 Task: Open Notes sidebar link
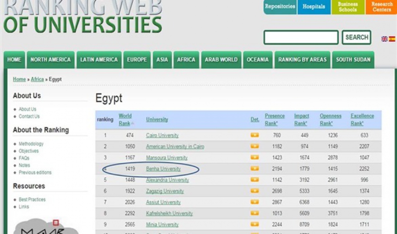click(x=24, y=165)
